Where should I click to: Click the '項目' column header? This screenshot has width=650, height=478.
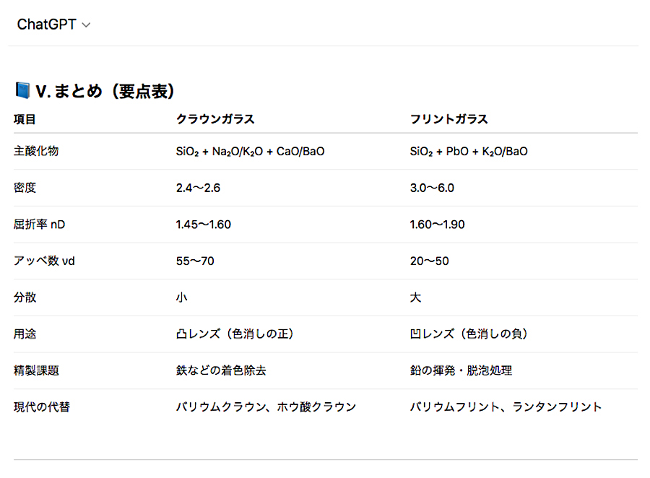25,119
